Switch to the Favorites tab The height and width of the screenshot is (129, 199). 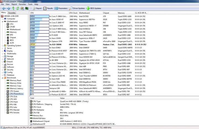(x=12, y=13)
